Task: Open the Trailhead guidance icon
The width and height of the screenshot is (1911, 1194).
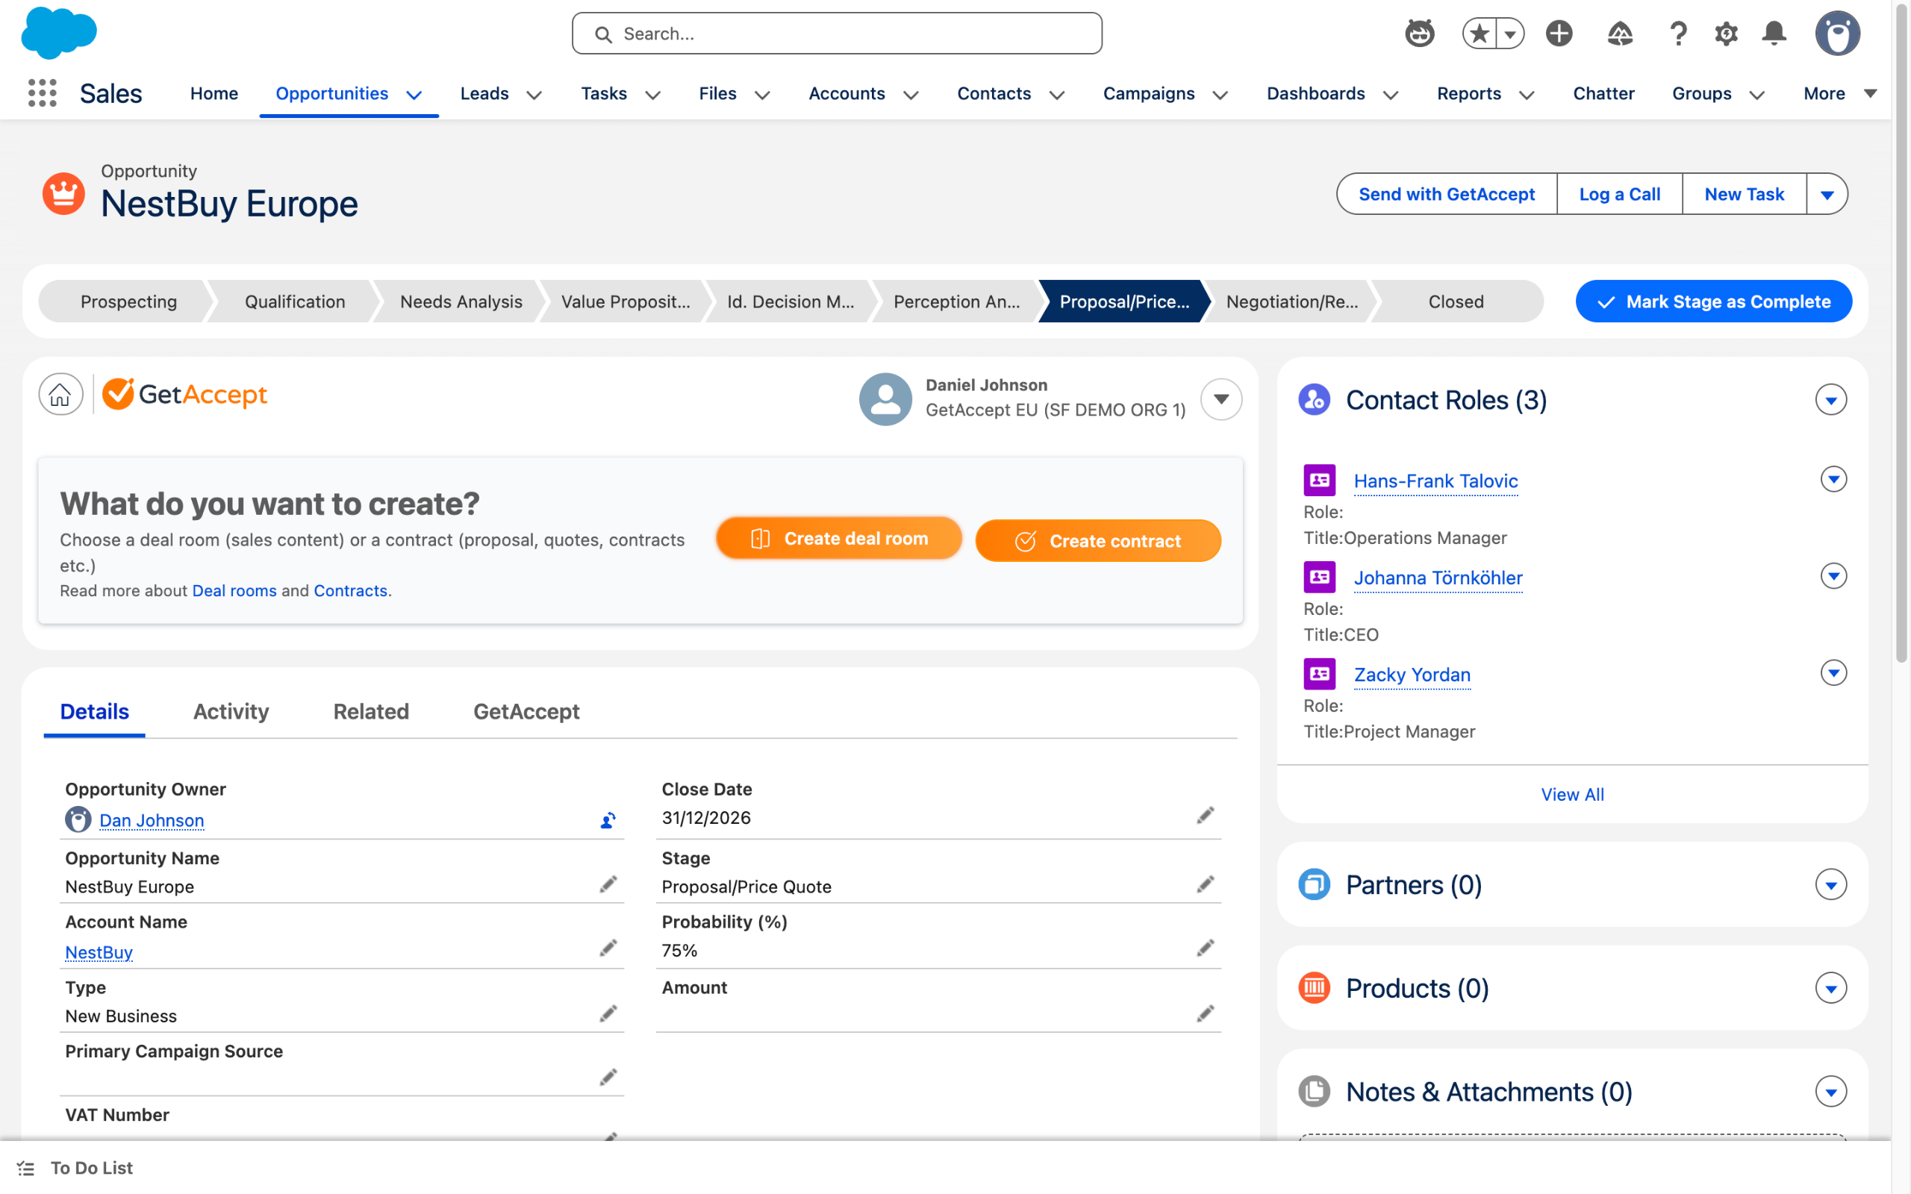Action: coord(1620,34)
